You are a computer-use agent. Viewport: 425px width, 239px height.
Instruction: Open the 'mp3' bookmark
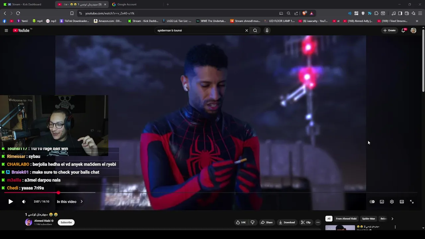pyautogui.click(x=51, y=21)
